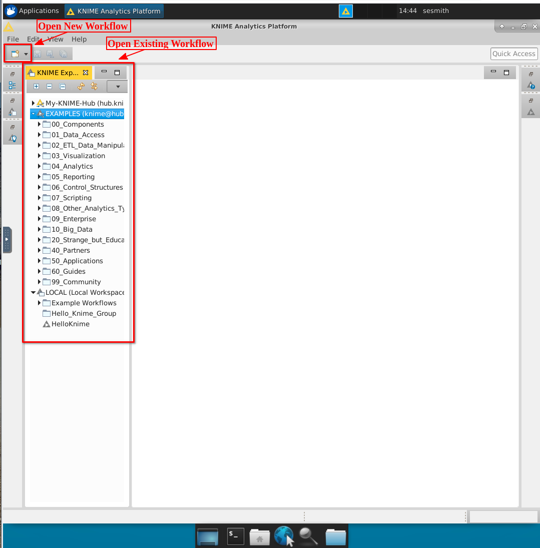Click the Quick Access search field
Viewport: 540px width, 548px height.
514,54
